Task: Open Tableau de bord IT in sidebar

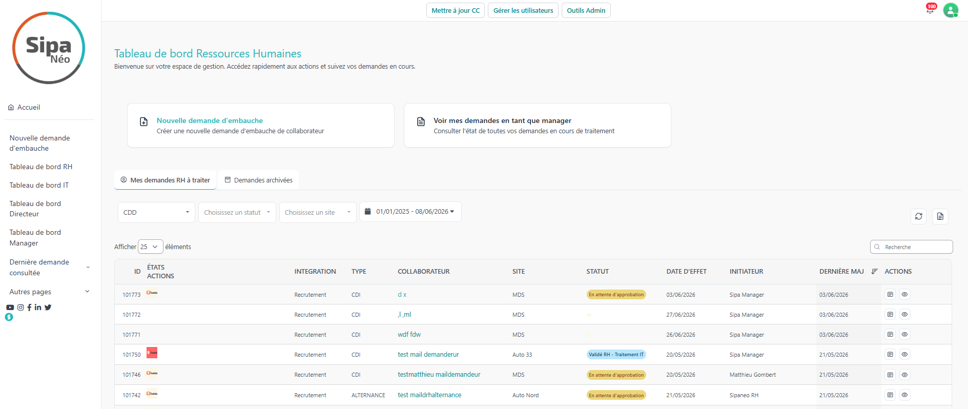Action: 39,185
